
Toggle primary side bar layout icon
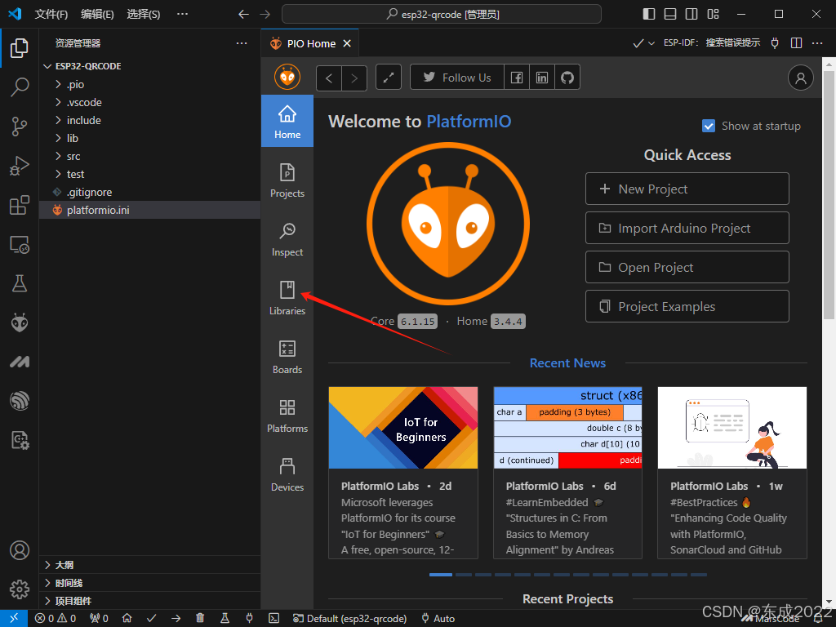point(649,14)
